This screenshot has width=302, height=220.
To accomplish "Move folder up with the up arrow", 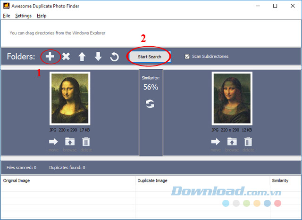I will [x=82, y=57].
